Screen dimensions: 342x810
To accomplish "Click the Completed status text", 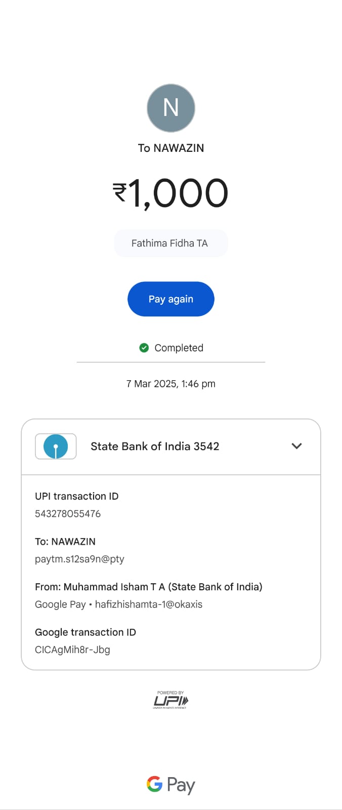I will pos(179,348).
